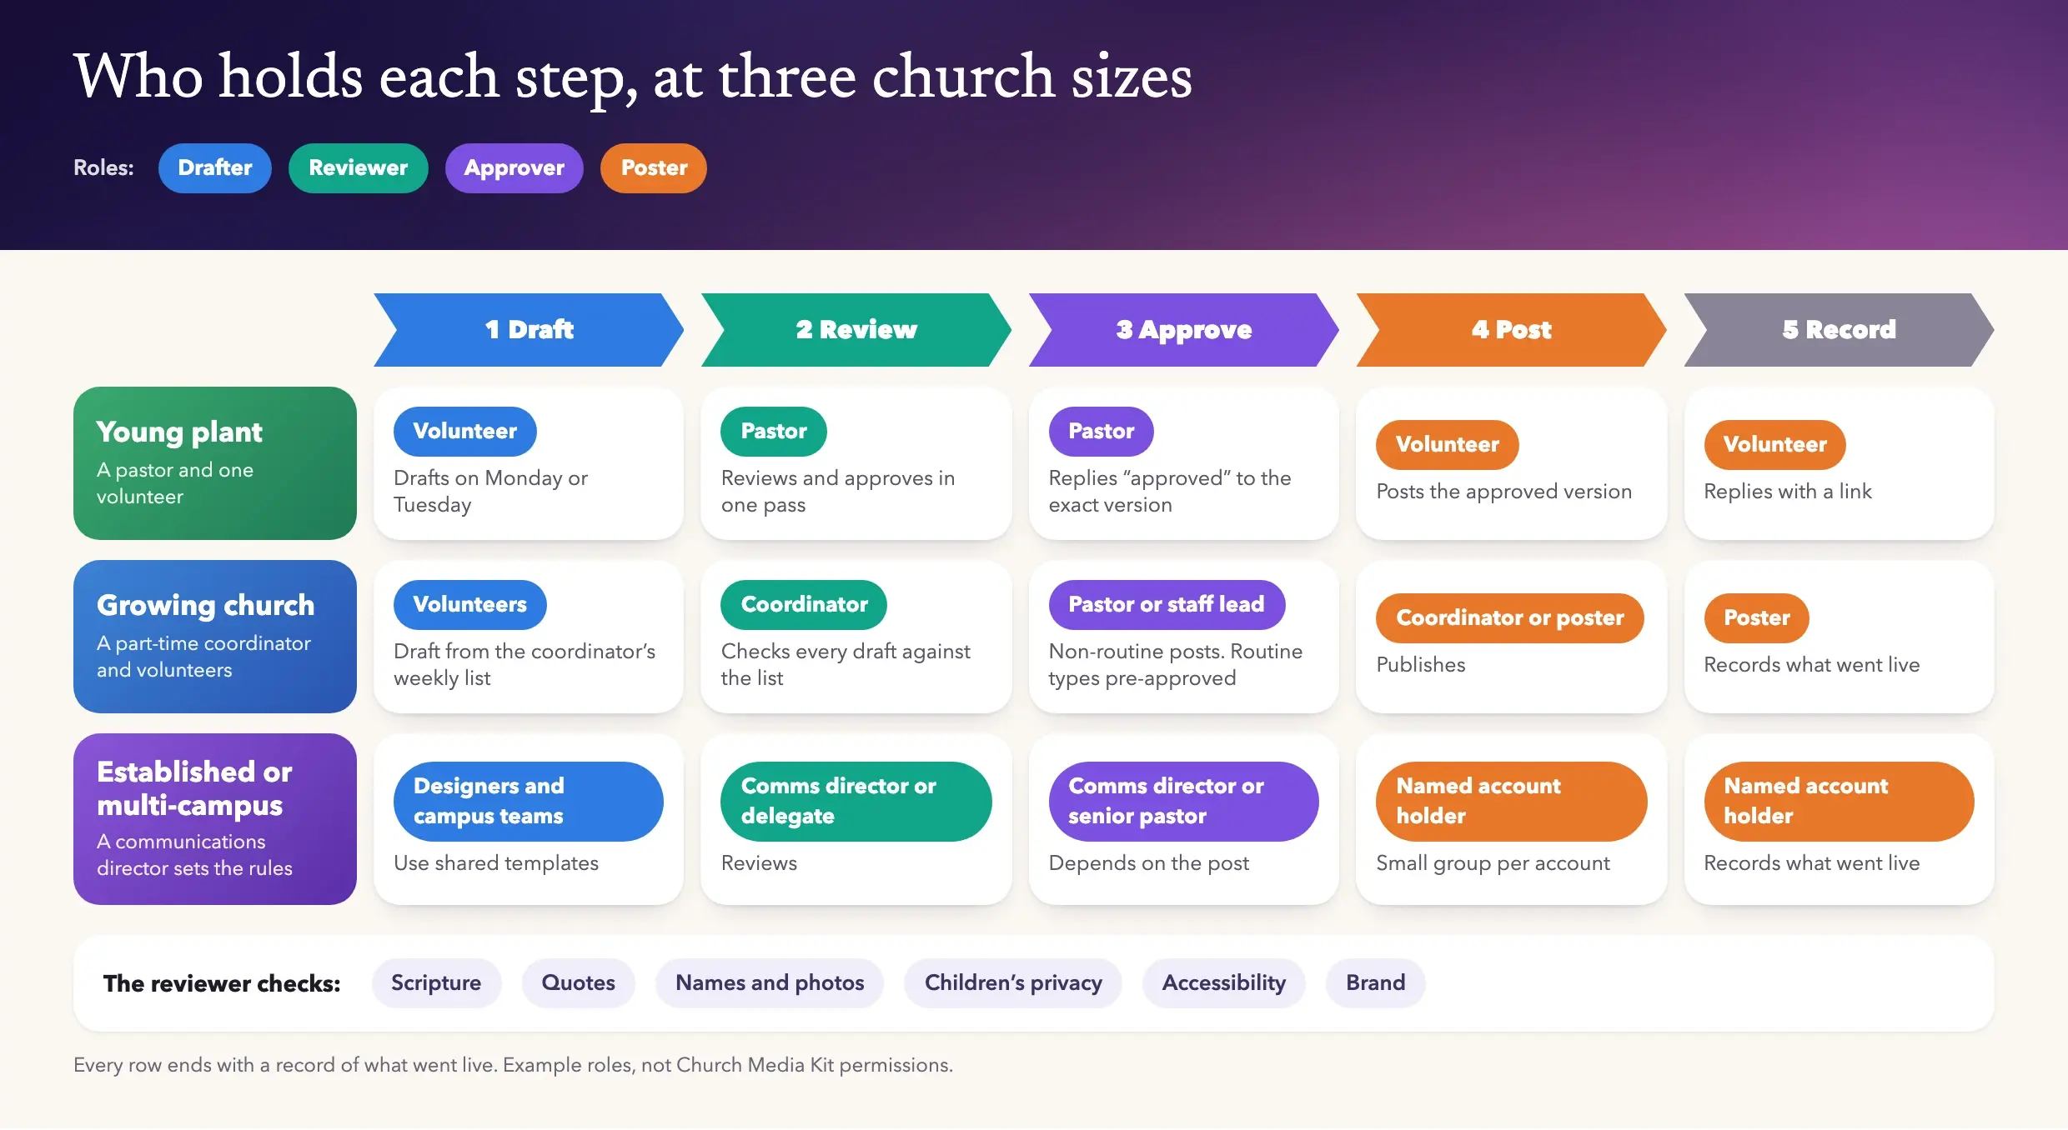Click the Scripture check chip
This screenshot has height=1130, width=2068.
point(436,983)
